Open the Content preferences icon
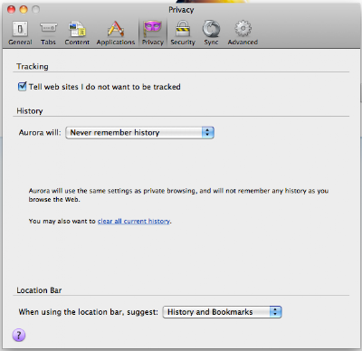362x351 pixels. pyautogui.click(x=77, y=29)
